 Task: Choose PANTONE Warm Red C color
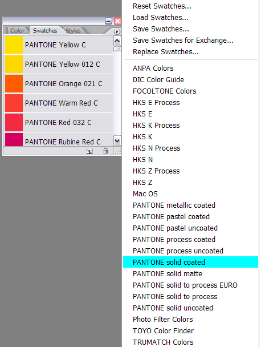[x=59, y=103]
